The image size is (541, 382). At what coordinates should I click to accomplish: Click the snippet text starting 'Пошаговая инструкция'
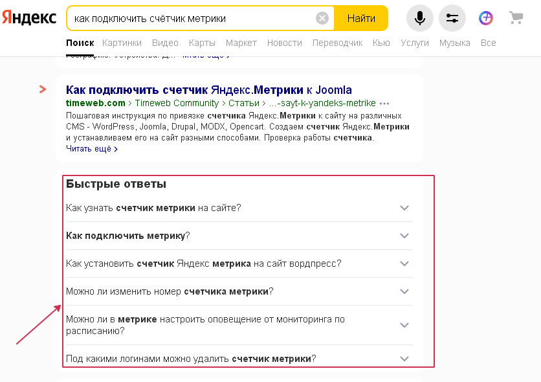(x=237, y=127)
